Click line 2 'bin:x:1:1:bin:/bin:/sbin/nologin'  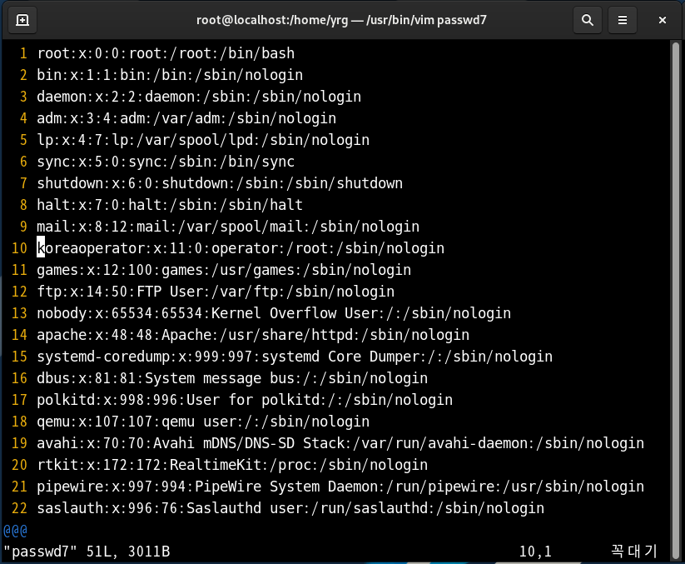tap(170, 75)
